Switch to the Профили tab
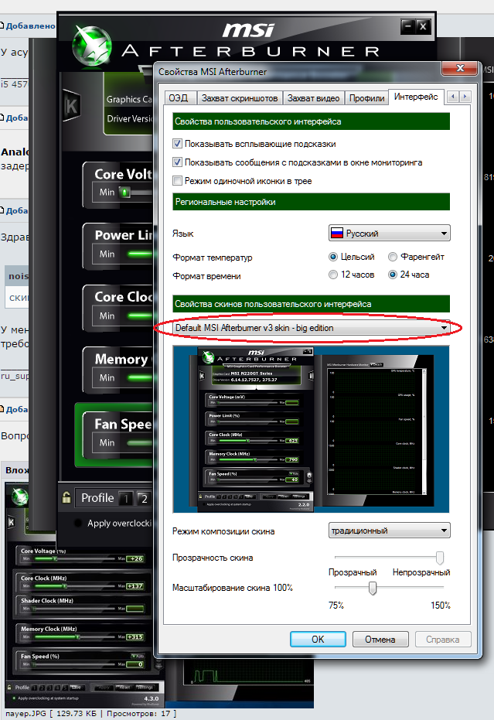494x720 pixels. 366,97
